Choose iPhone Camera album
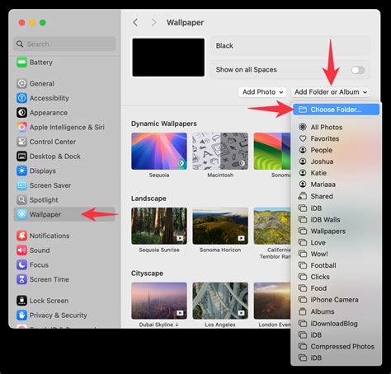The height and width of the screenshot is (374, 391). [337, 300]
